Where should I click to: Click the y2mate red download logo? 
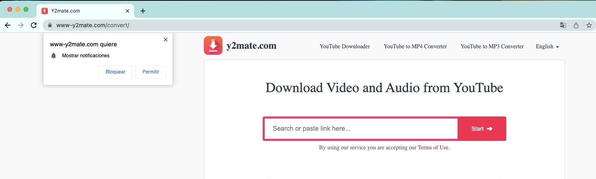pyautogui.click(x=213, y=45)
